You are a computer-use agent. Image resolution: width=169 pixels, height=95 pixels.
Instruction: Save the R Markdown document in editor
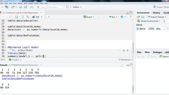point(16,17)
